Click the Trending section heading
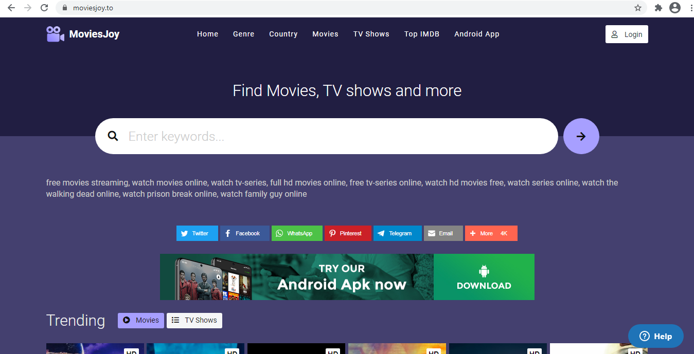 pyautogui.click(x=76, y=320)
